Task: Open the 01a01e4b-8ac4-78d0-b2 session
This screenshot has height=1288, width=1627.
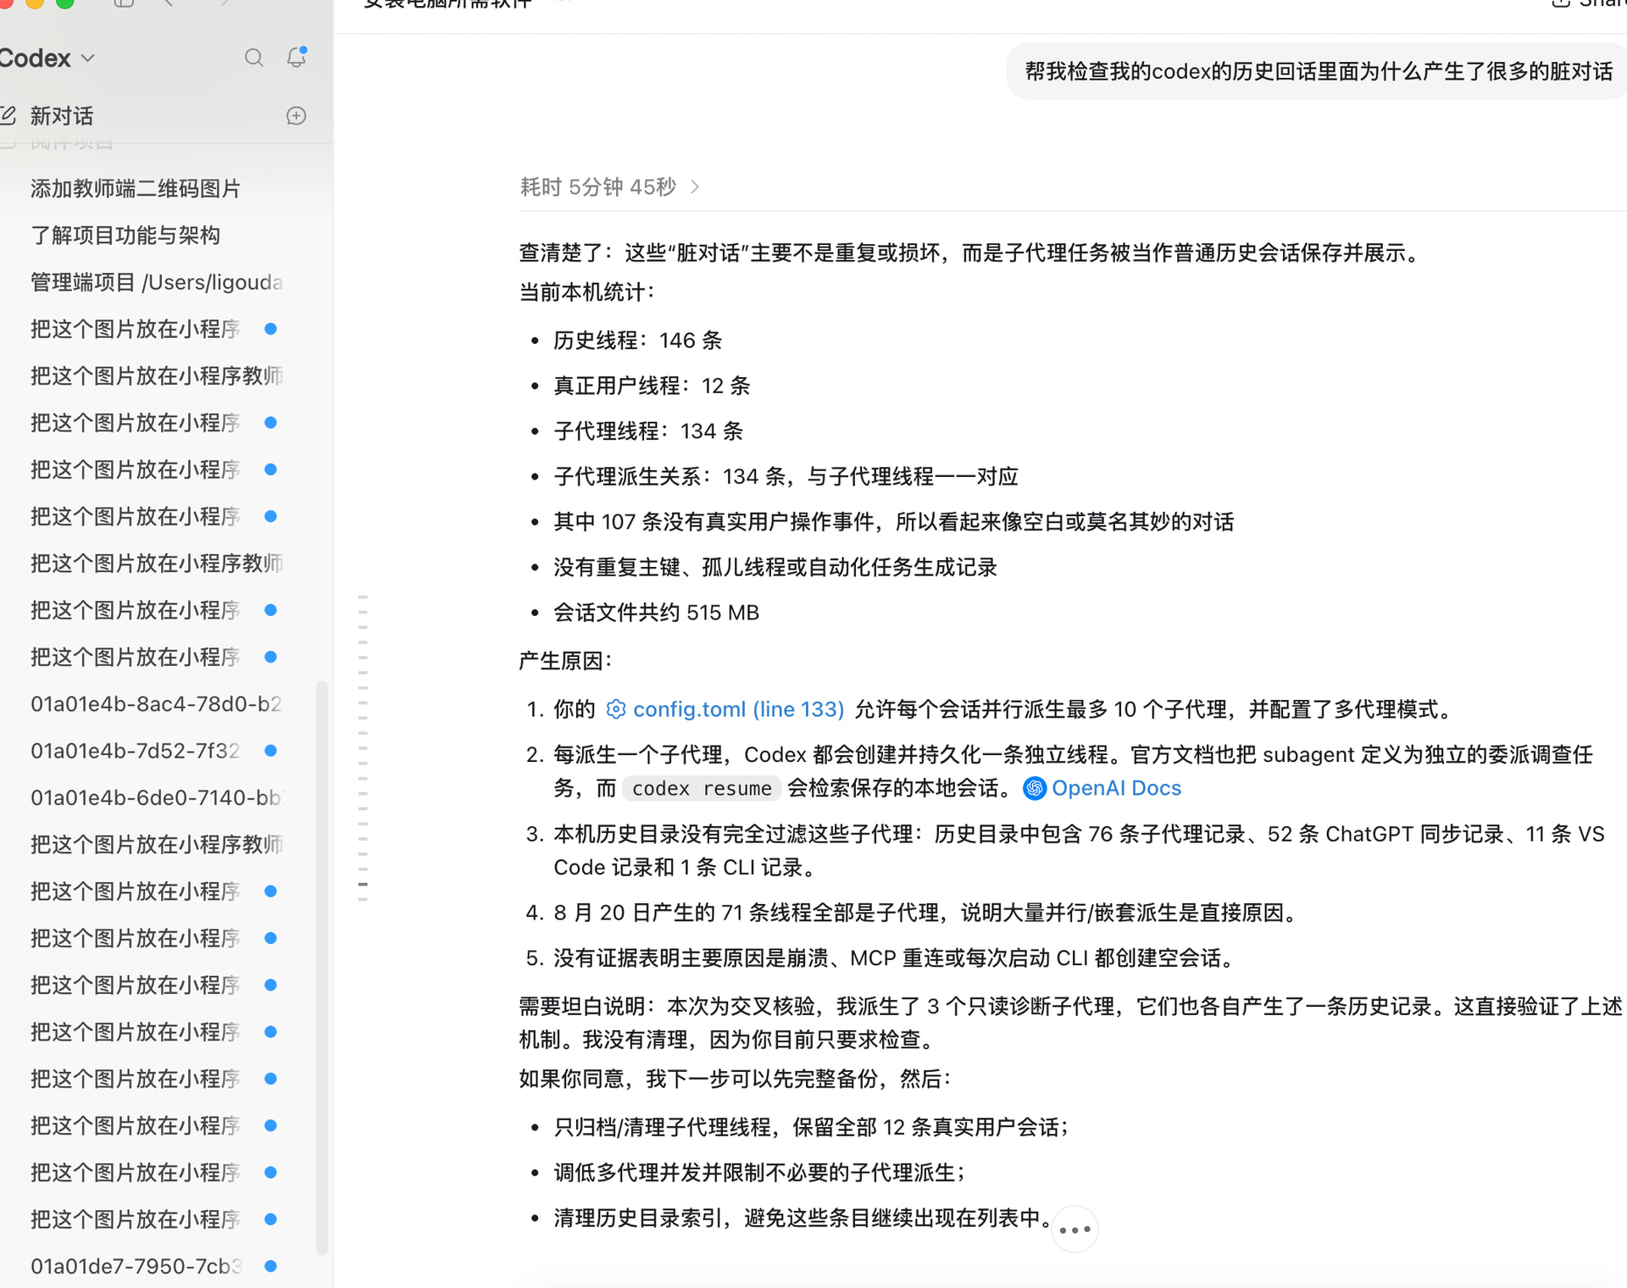Action: tap(156, 704)
